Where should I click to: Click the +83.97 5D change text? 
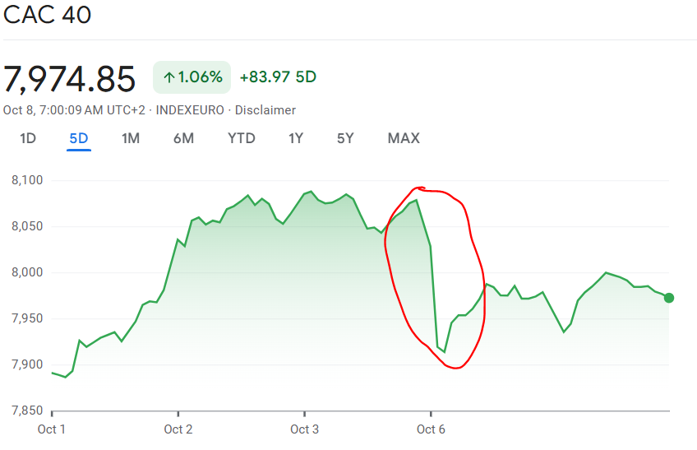click(278, 77)
